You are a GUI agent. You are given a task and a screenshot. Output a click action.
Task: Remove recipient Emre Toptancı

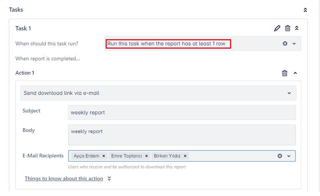pos(146,156)
